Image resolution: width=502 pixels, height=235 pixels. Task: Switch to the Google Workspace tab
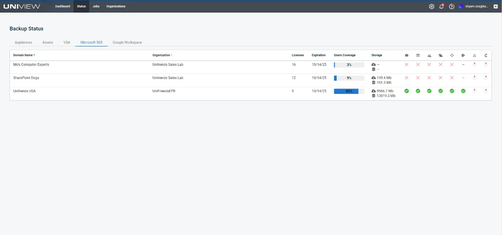click(127, 42)
